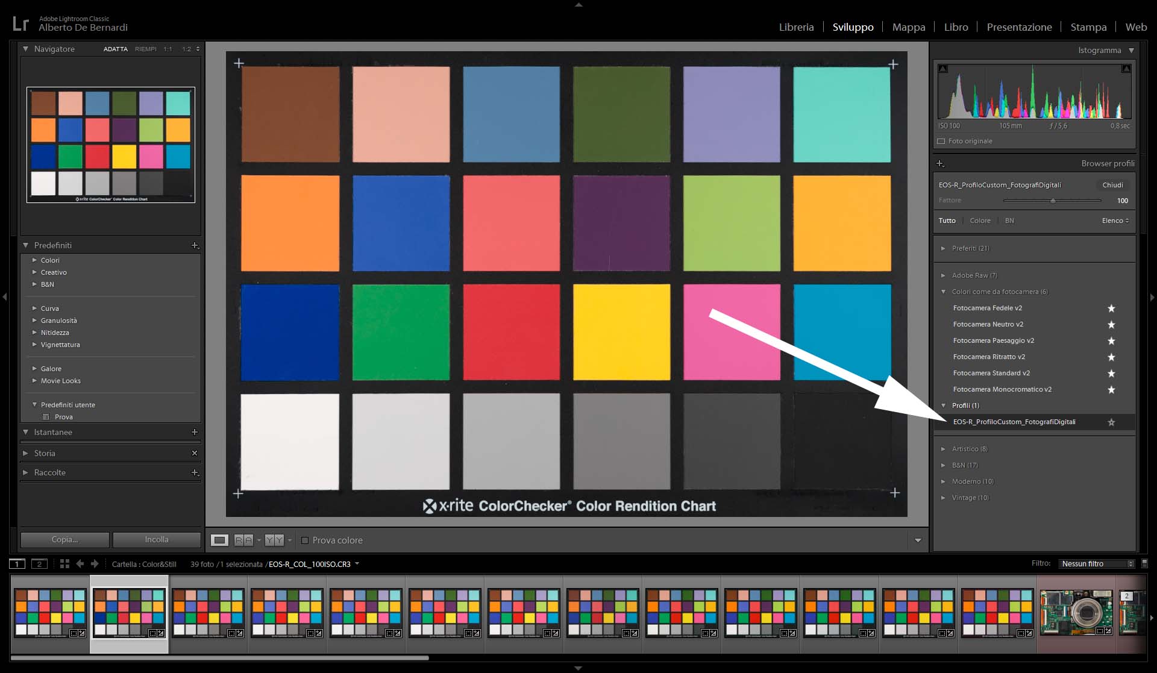This screenshot has width=1157, height=673.
Task: Click the before/after Y|Y view icon
Action: (x=274, y=540)
